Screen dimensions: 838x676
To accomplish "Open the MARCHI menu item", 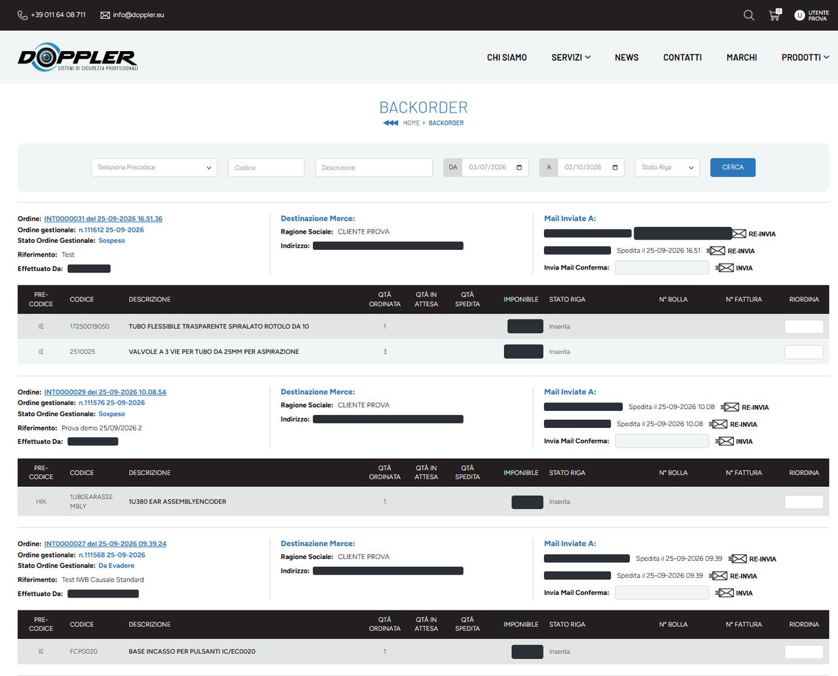I will click(x=742, y=58).
